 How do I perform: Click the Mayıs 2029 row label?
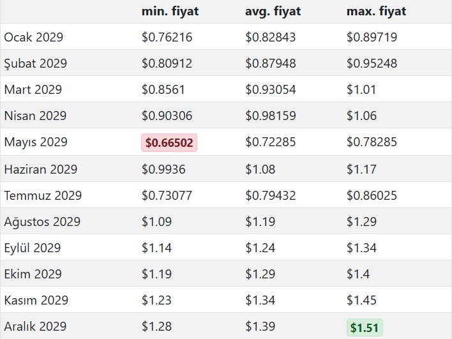[36, 142]
